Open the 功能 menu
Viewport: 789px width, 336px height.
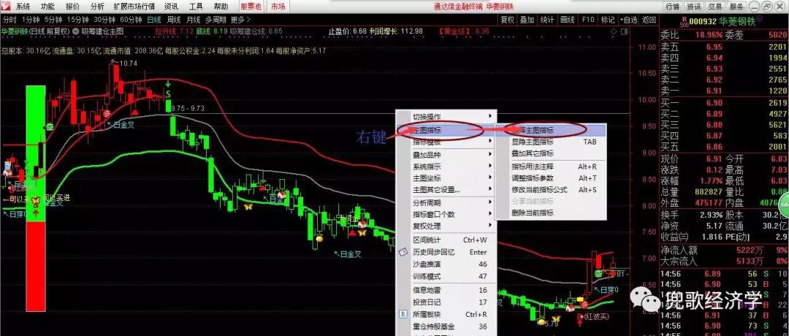click(x=47, y=7)
